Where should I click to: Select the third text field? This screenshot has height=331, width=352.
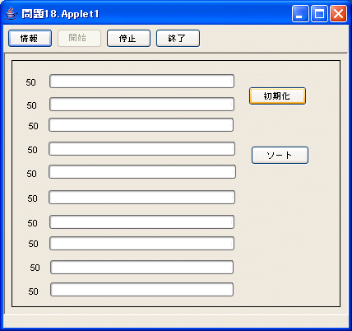[x=141, y=125]
